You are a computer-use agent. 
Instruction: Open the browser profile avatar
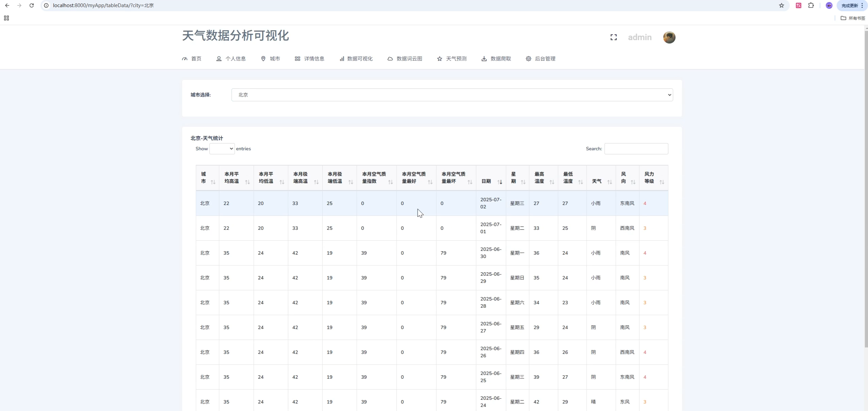pos(829,5)
